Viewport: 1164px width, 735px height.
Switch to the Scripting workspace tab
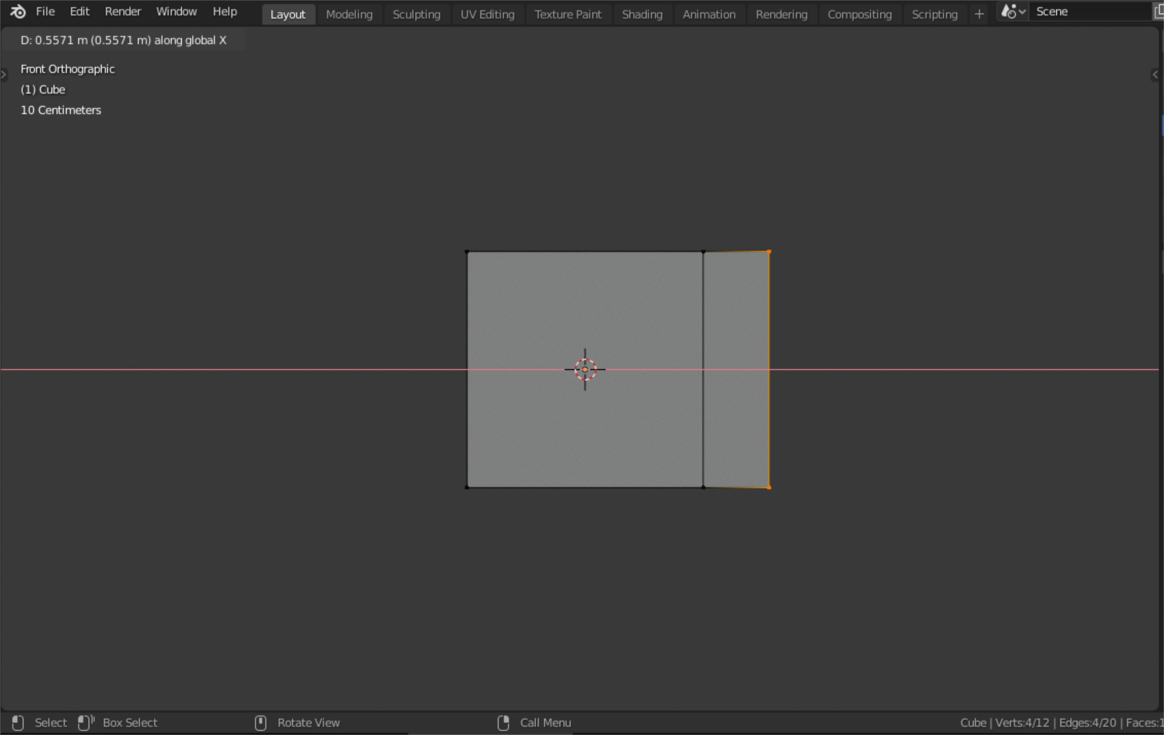(x=935, y=15)
